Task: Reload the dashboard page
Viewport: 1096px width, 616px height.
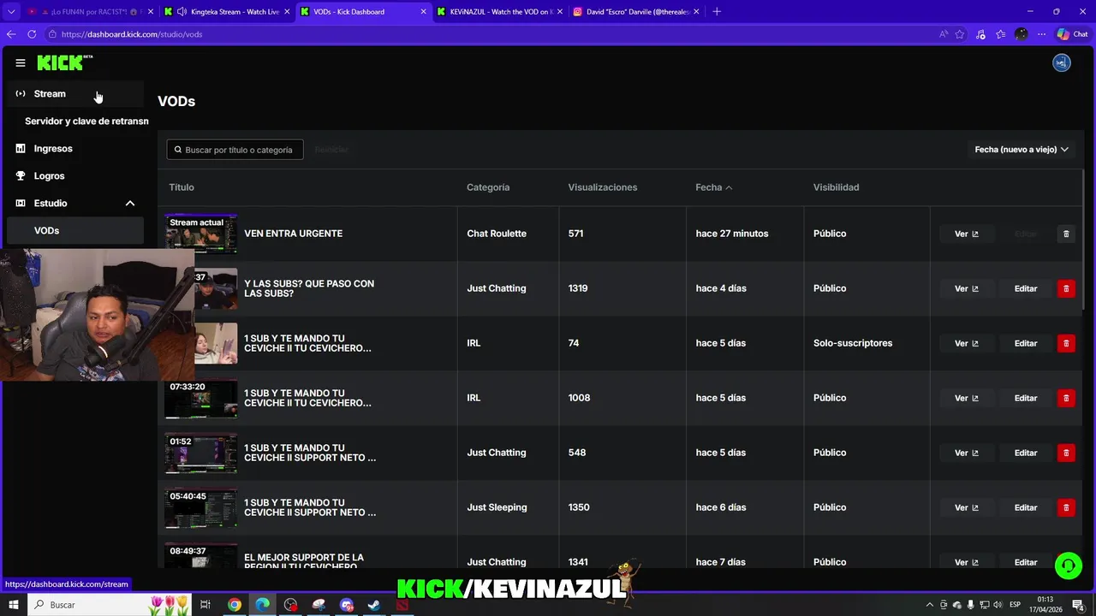Action: click(x=32, y=34)
